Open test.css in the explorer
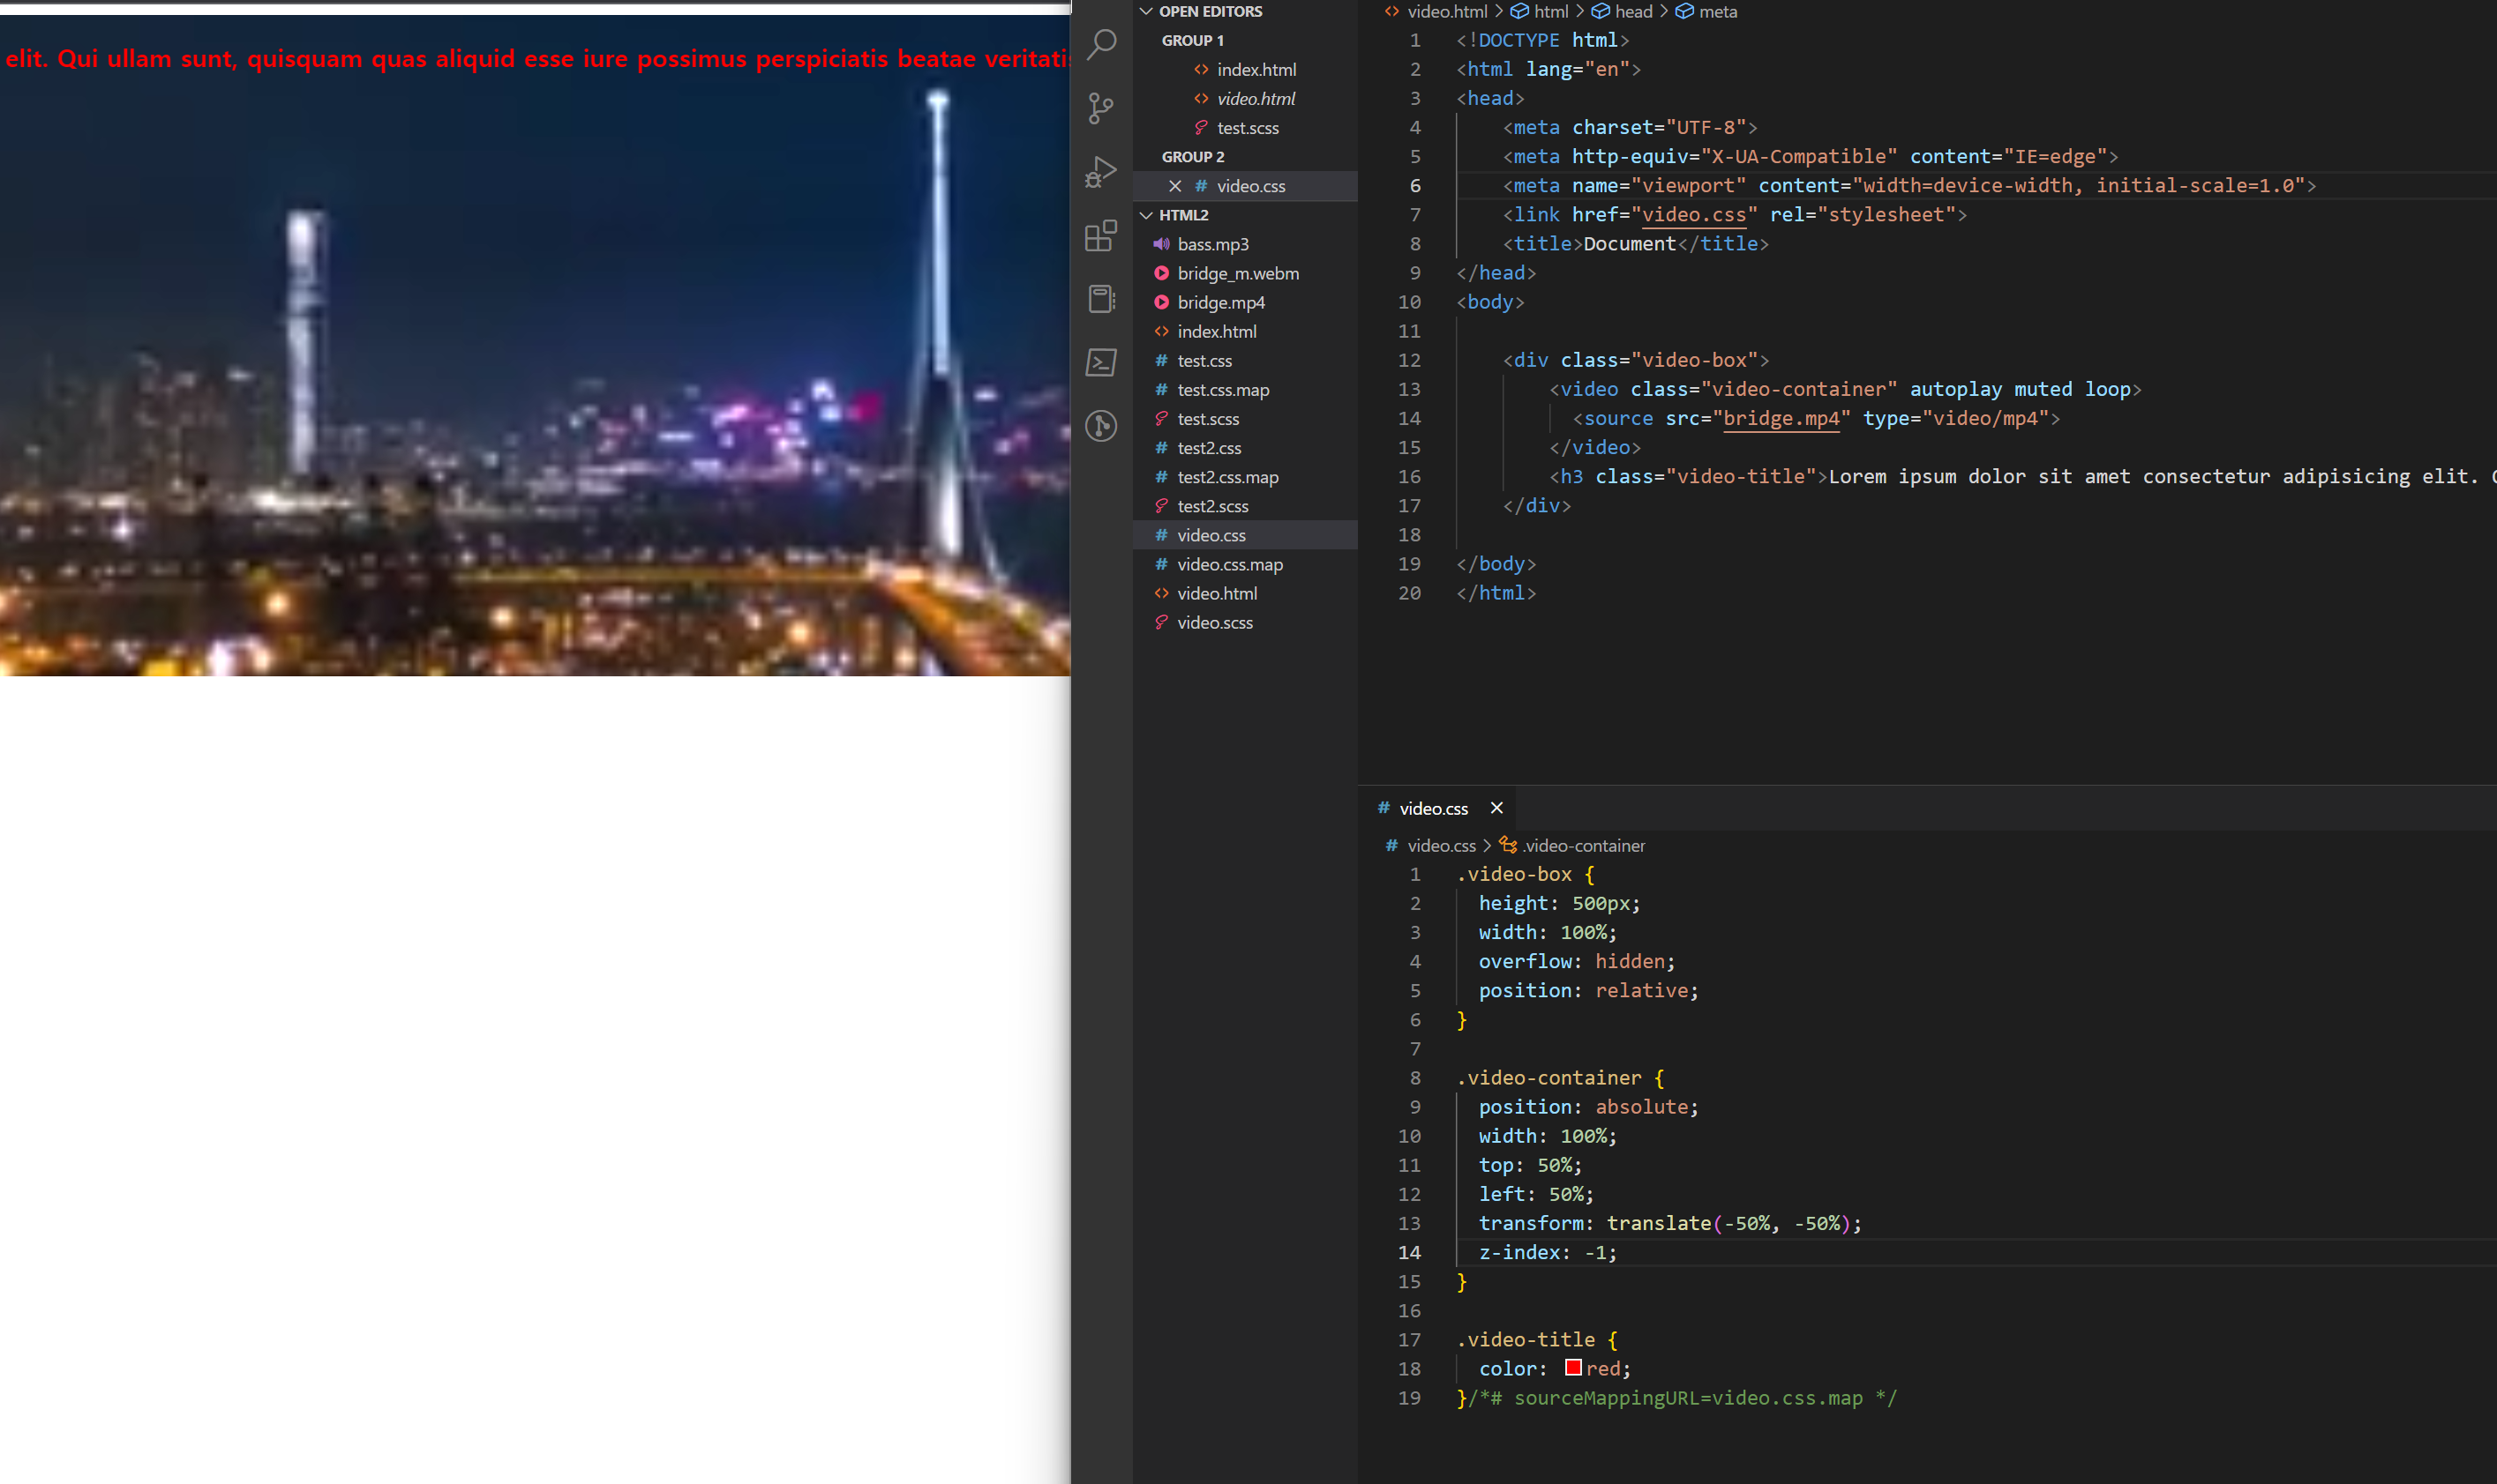 pyautogui.click(x=1246, y=360)
